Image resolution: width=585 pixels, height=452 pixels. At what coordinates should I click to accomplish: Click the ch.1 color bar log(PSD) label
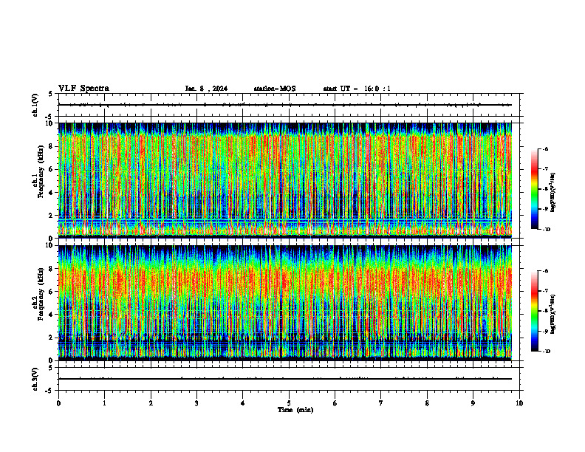pyautogui.click(x=553, y=192)
